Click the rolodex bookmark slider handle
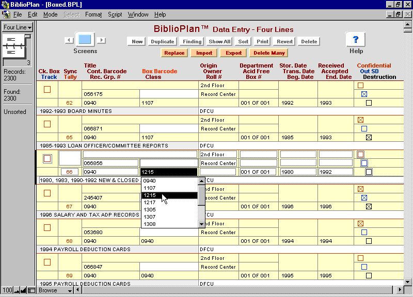The height and width of the screenshot is (297, 413). [x=28, y=37]
